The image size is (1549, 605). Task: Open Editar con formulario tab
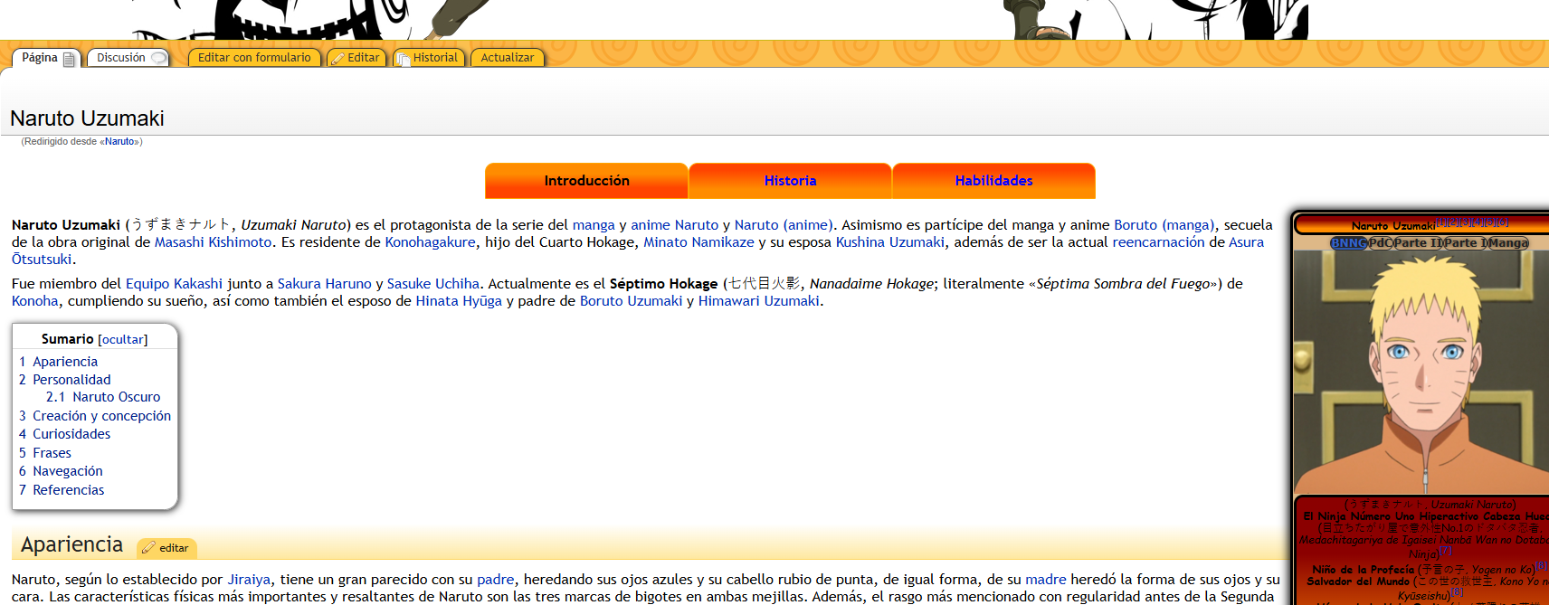254,58
